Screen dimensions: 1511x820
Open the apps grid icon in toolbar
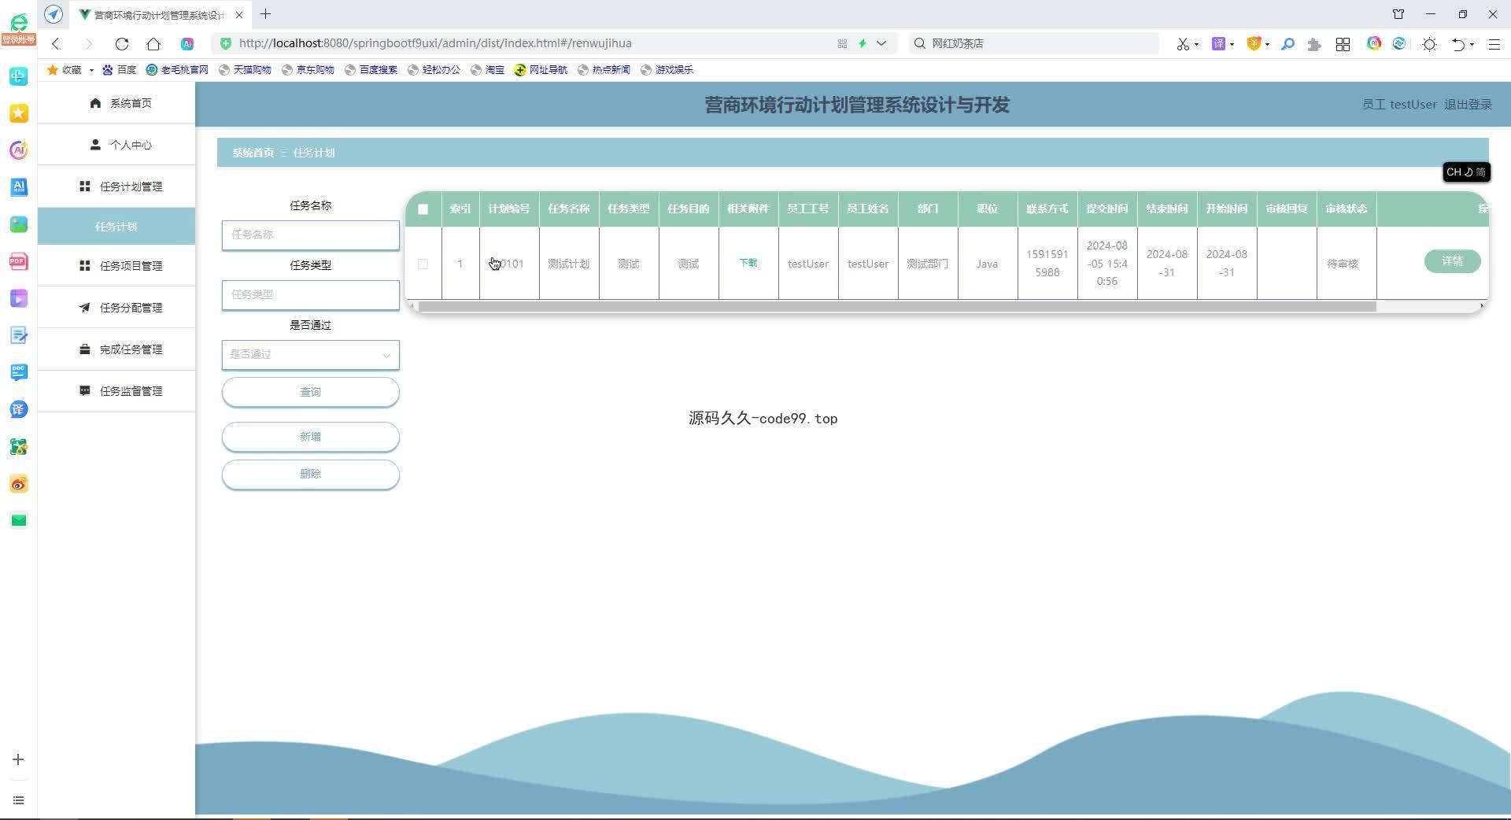[x=1343, y=44]
